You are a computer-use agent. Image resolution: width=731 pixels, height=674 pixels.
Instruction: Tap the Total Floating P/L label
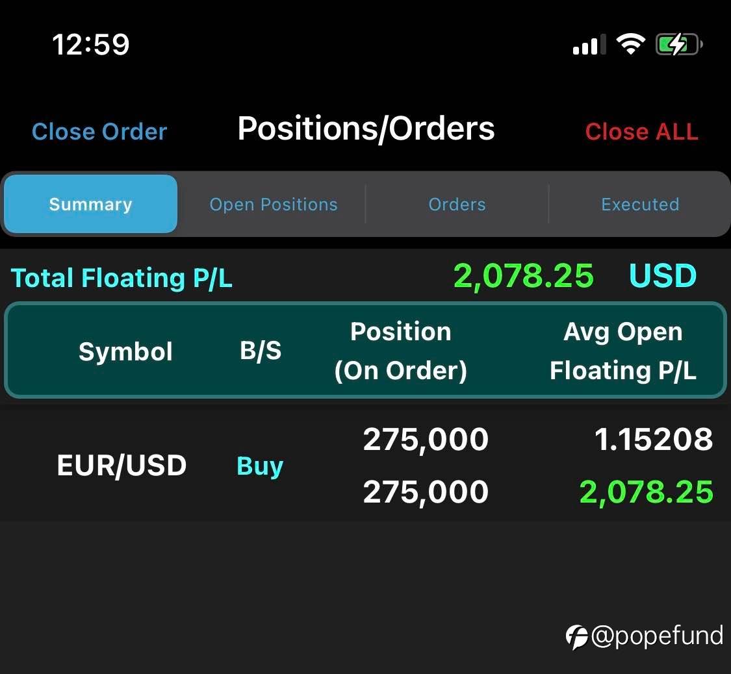pos(122,278)
